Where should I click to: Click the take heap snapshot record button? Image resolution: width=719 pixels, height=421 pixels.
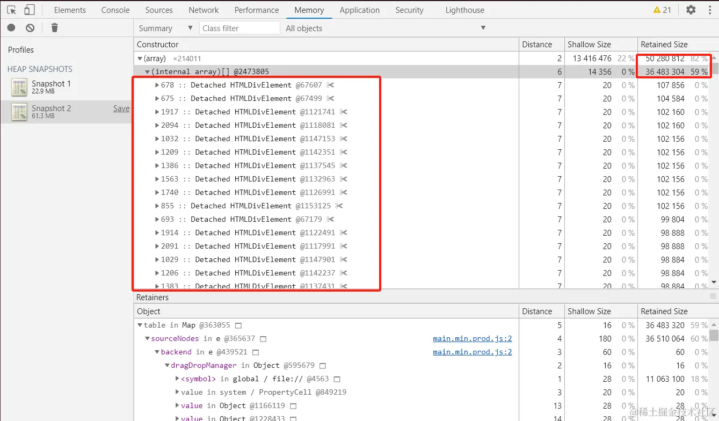pyautogui.click(x=11, y=28)
